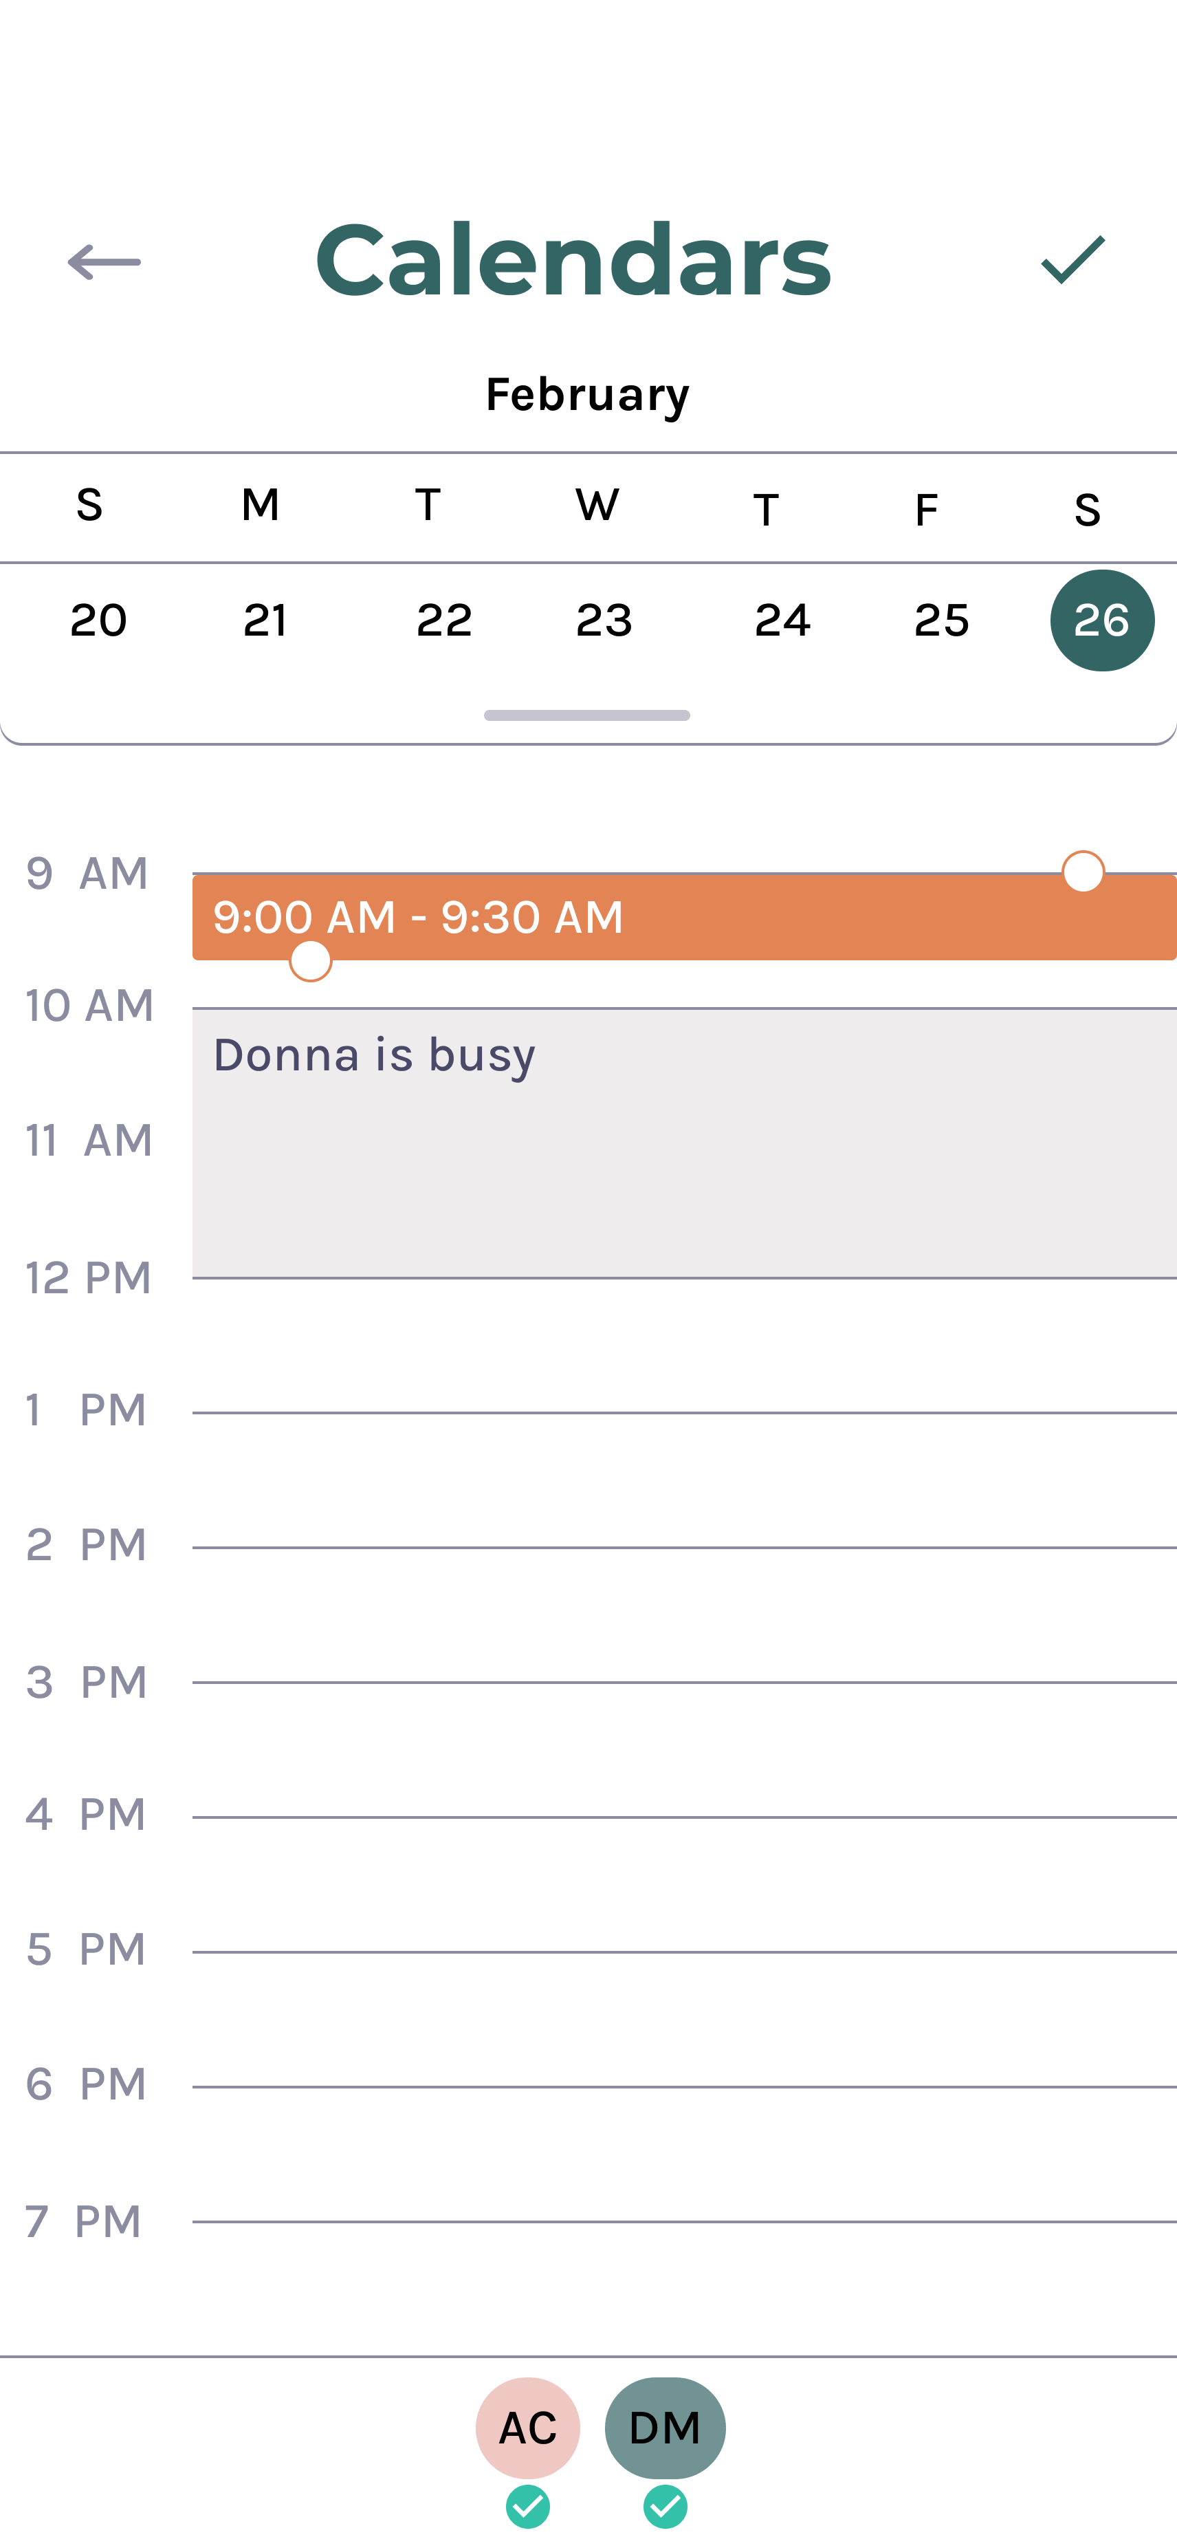Confirm with the checkmark icon
The image size is (1177, 2548).
(1072, 260)
